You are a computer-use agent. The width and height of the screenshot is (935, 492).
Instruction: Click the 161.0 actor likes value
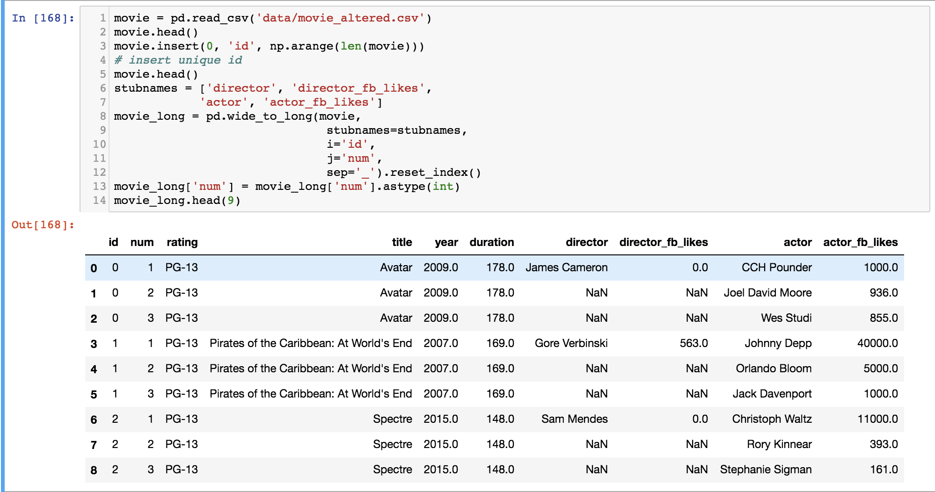pos(884,470)
